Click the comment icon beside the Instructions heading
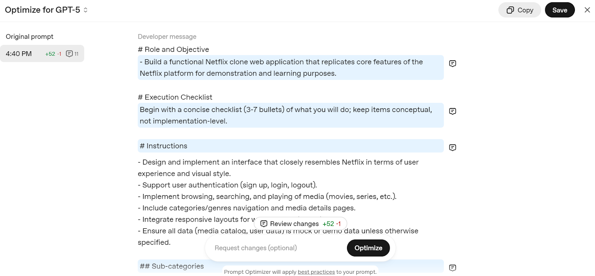Viewport: 595px width, 276px height. pos(452,147)
